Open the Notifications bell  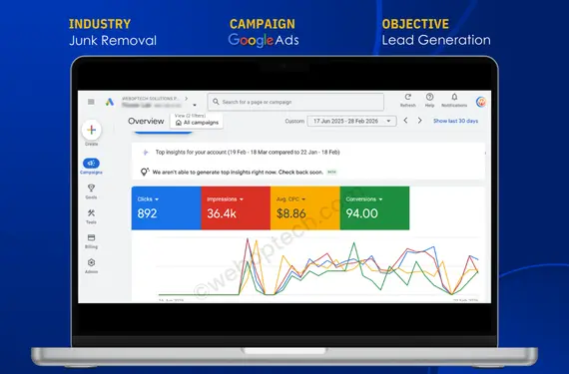tap(454, 97)
